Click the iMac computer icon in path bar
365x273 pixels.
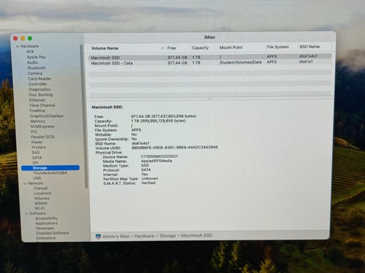[x=99, y=237]
